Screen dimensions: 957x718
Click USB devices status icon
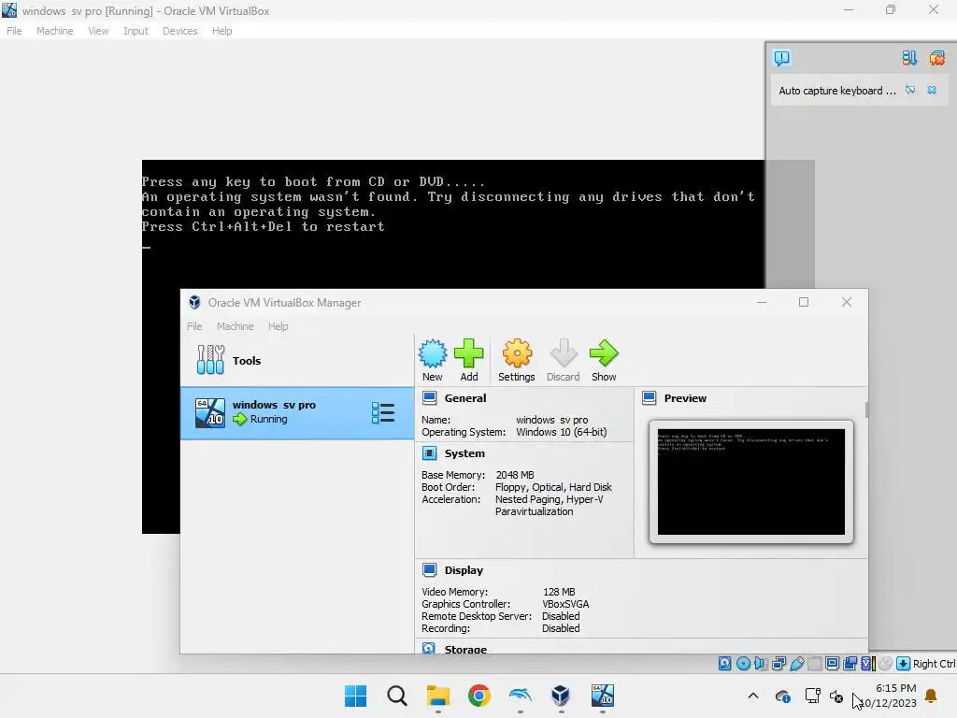coord(796,663)
